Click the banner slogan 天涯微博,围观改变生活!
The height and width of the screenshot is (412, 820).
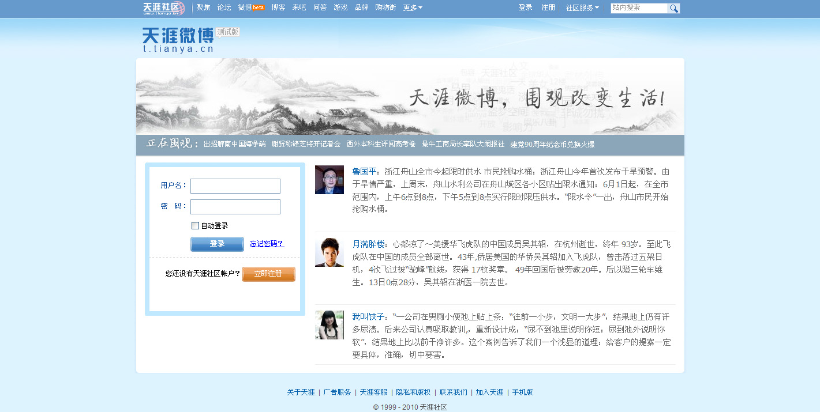pos(537,98)
